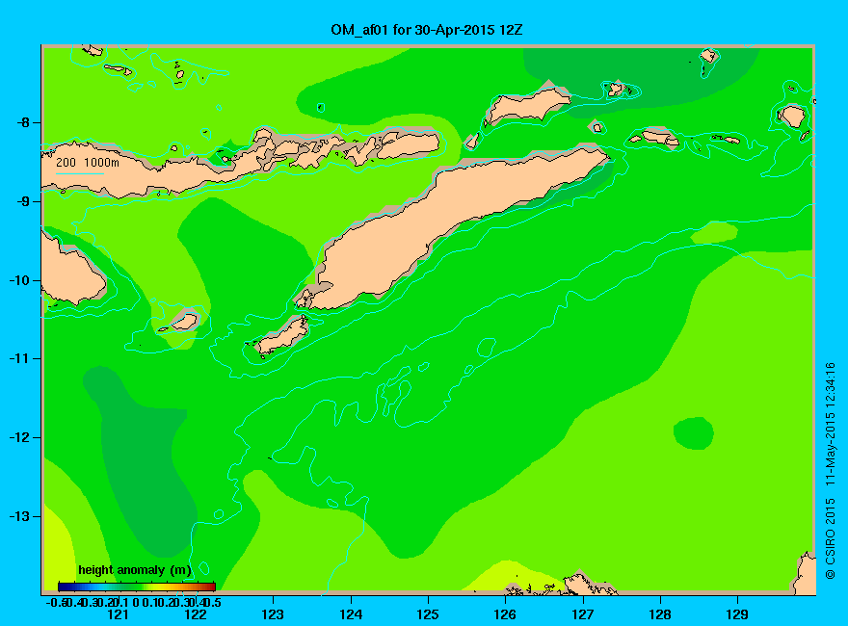848x626 pixels.
Task: Click the 'height anomaly (m)' colorbar label
Action: pos(135,570)
